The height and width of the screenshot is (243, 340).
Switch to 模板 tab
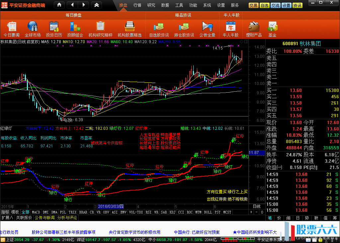click(15, 212)
